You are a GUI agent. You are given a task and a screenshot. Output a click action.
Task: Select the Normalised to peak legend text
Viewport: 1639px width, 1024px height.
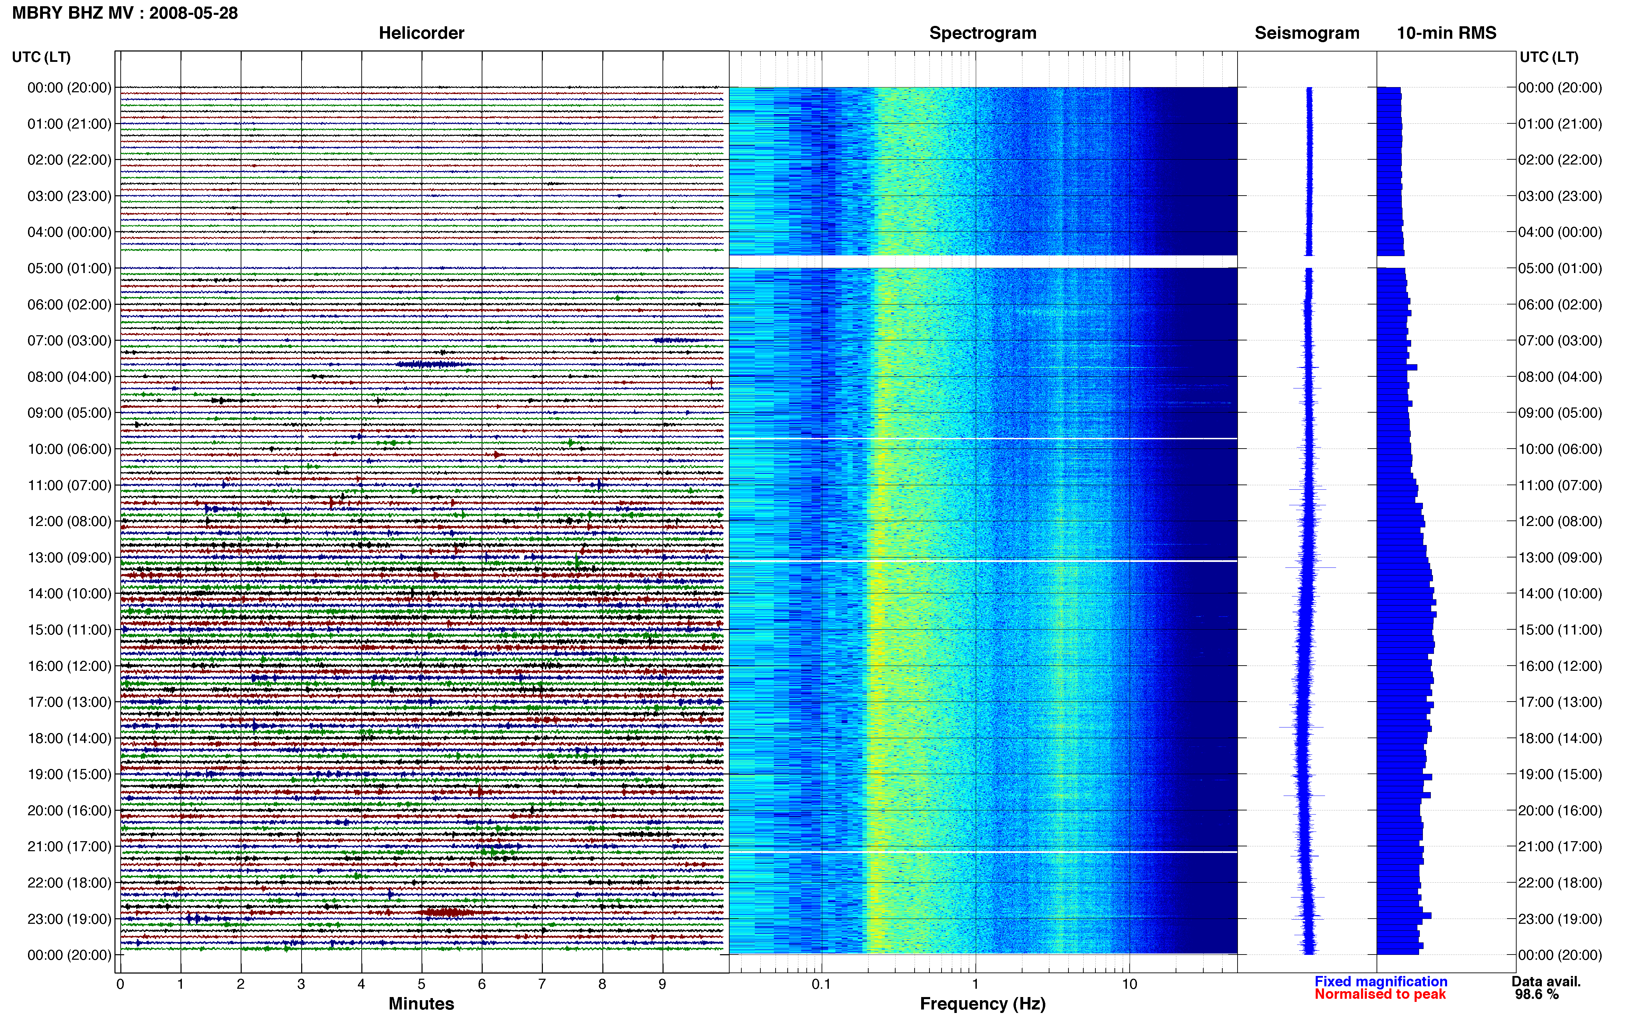(x=1380, y=994)
